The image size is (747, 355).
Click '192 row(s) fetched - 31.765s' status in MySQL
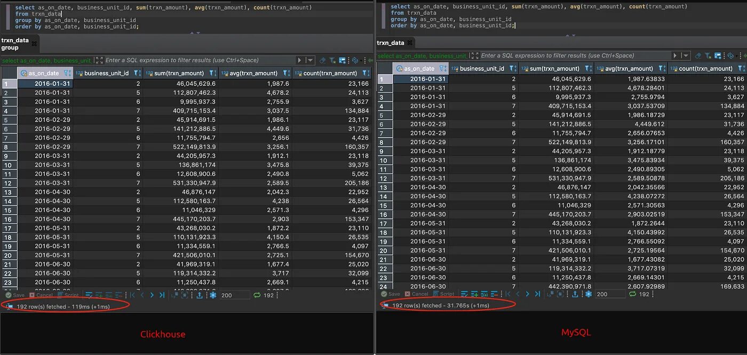pyautogui.click(x=441, y=305)
